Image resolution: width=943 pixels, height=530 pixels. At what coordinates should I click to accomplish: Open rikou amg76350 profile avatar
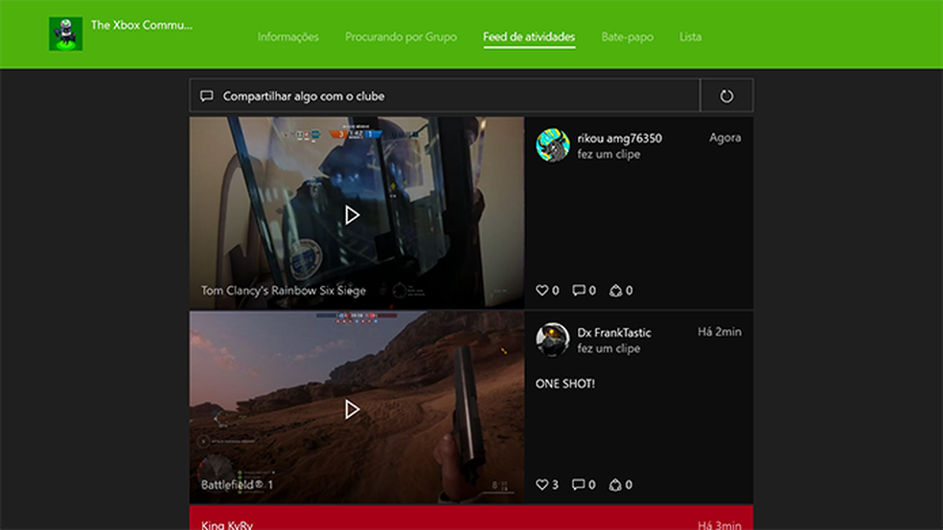pyautogui.click(x=553, y=145)
